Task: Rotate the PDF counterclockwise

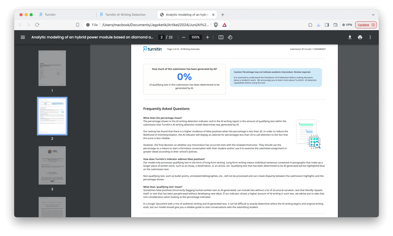Action: tap(230, 37)
